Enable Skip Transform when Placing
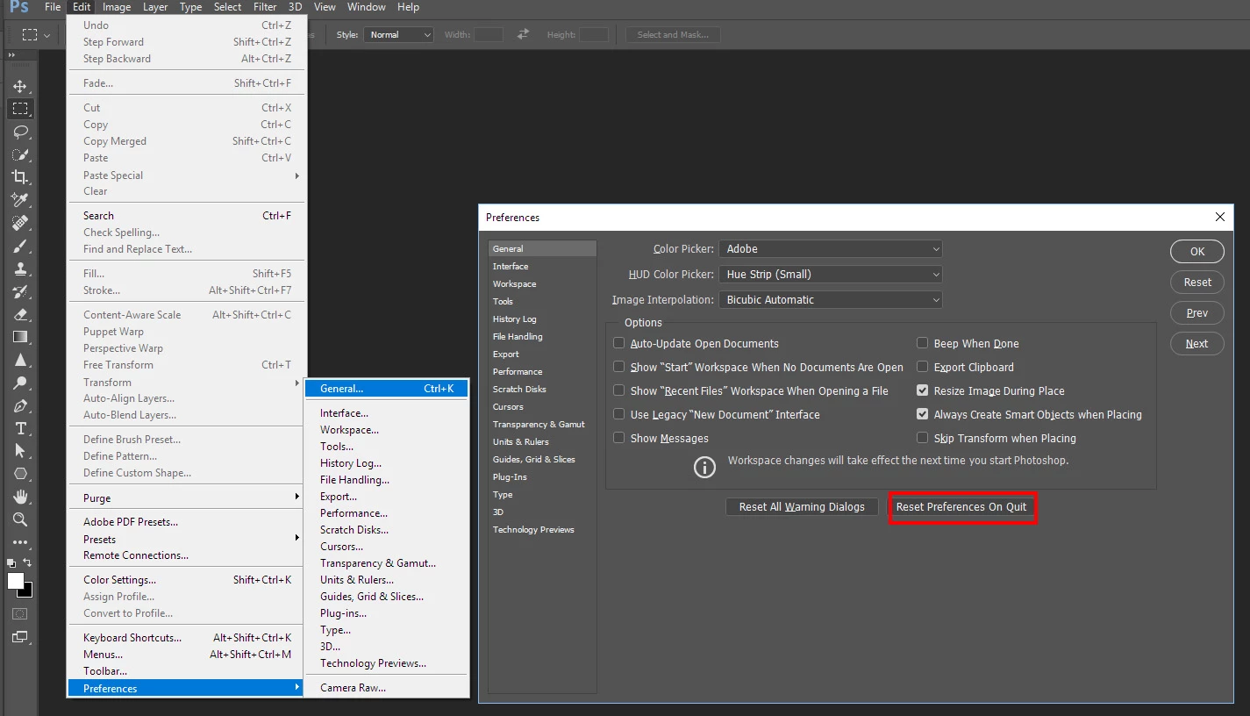The width and height of the screenshot is (1250, 716). tap(923, 438)
